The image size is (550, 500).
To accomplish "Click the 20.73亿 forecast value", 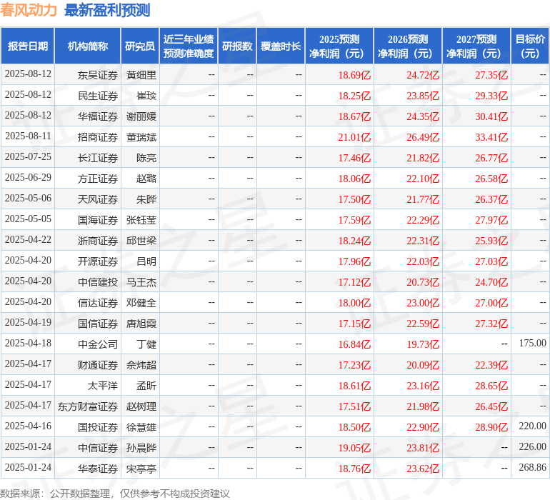I will tap(423, 282).
